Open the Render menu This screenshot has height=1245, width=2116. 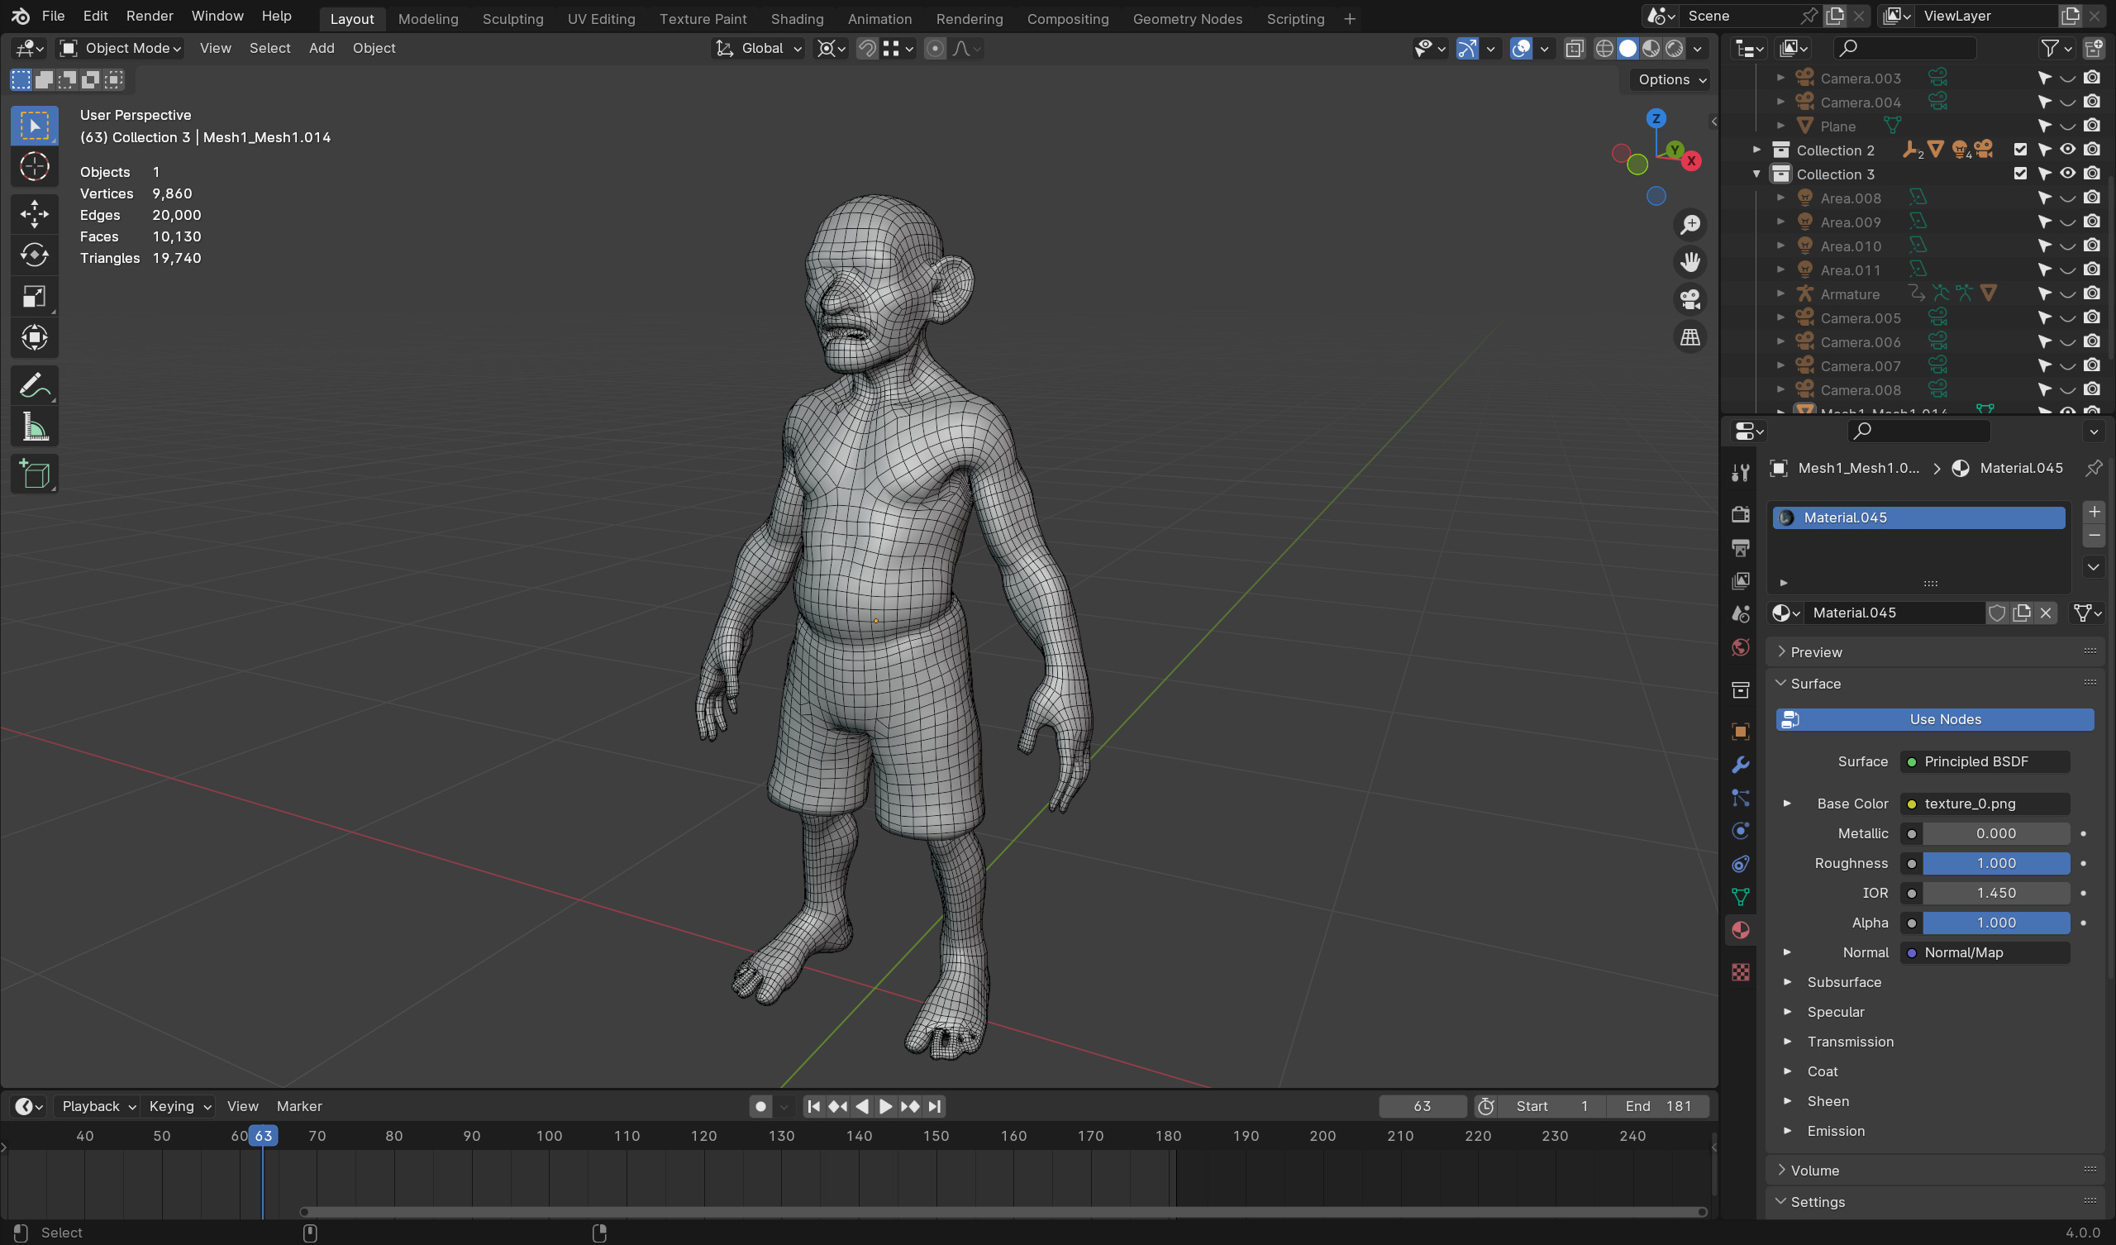(150, 16)
